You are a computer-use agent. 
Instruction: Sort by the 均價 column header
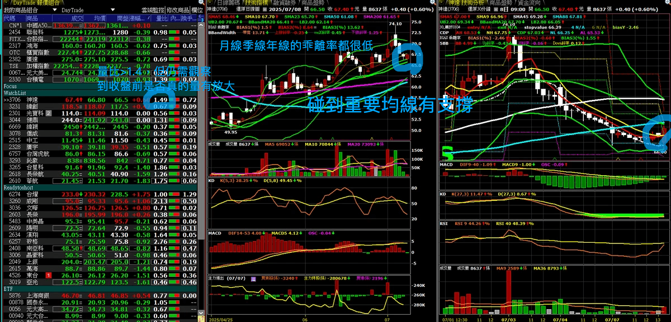[x=95, y=18]
